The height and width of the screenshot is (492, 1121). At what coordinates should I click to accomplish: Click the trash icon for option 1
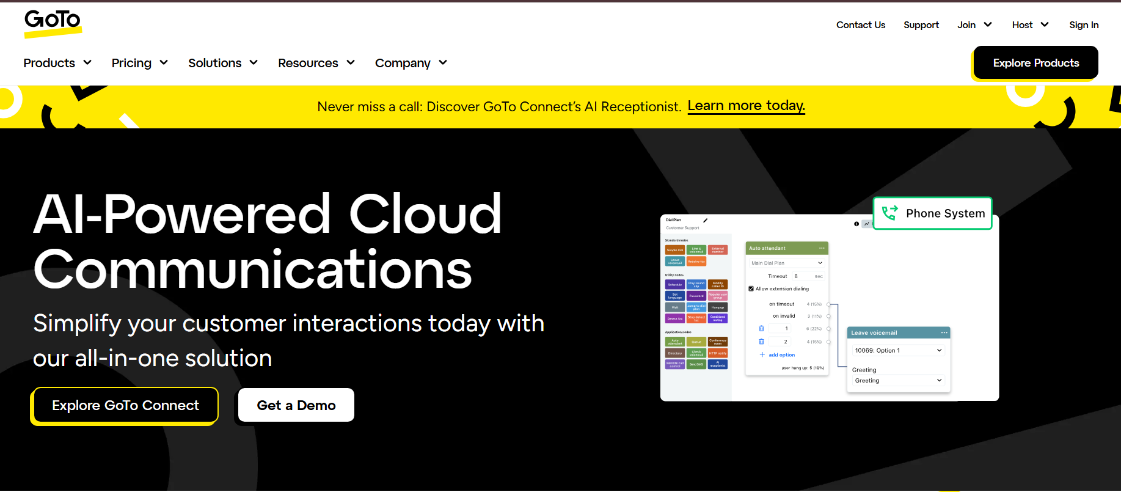coord(761,328)
